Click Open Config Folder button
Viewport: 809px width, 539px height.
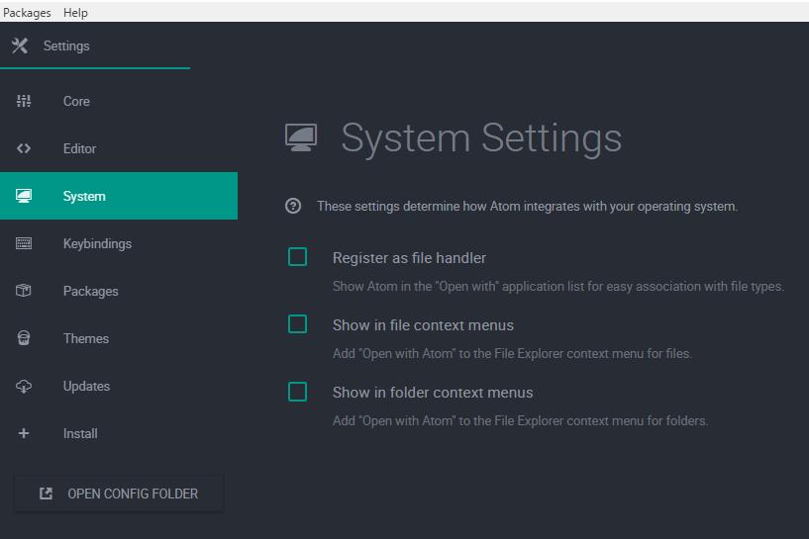(119, 494)
